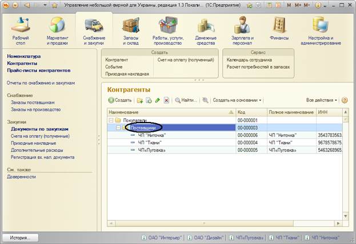Viewport: 356px width, 244px height.
Task: Open Отчеты по снабжению и закупкам
Action: [41, 83]
